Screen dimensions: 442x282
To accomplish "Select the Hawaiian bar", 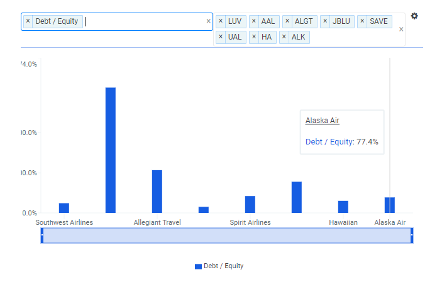I will pos(343,207).
